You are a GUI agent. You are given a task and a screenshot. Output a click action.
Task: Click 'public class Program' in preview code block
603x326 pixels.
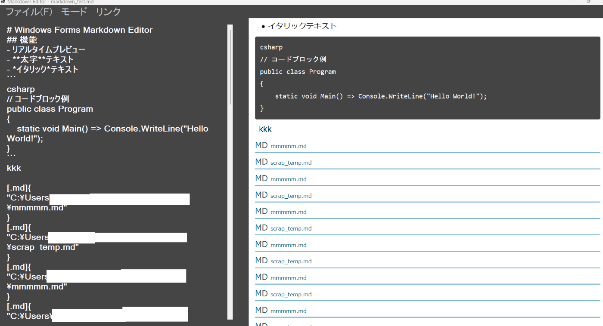(298, 71)
